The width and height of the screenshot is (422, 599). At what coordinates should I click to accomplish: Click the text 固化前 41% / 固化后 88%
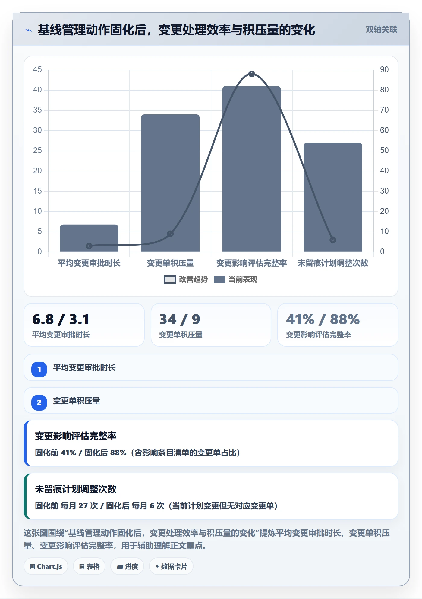[x=80, y=453]
